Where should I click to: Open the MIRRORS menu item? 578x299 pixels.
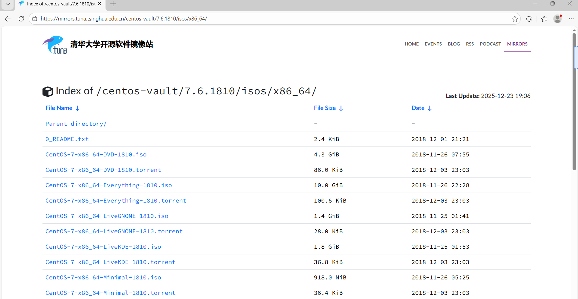coord(517,44)
